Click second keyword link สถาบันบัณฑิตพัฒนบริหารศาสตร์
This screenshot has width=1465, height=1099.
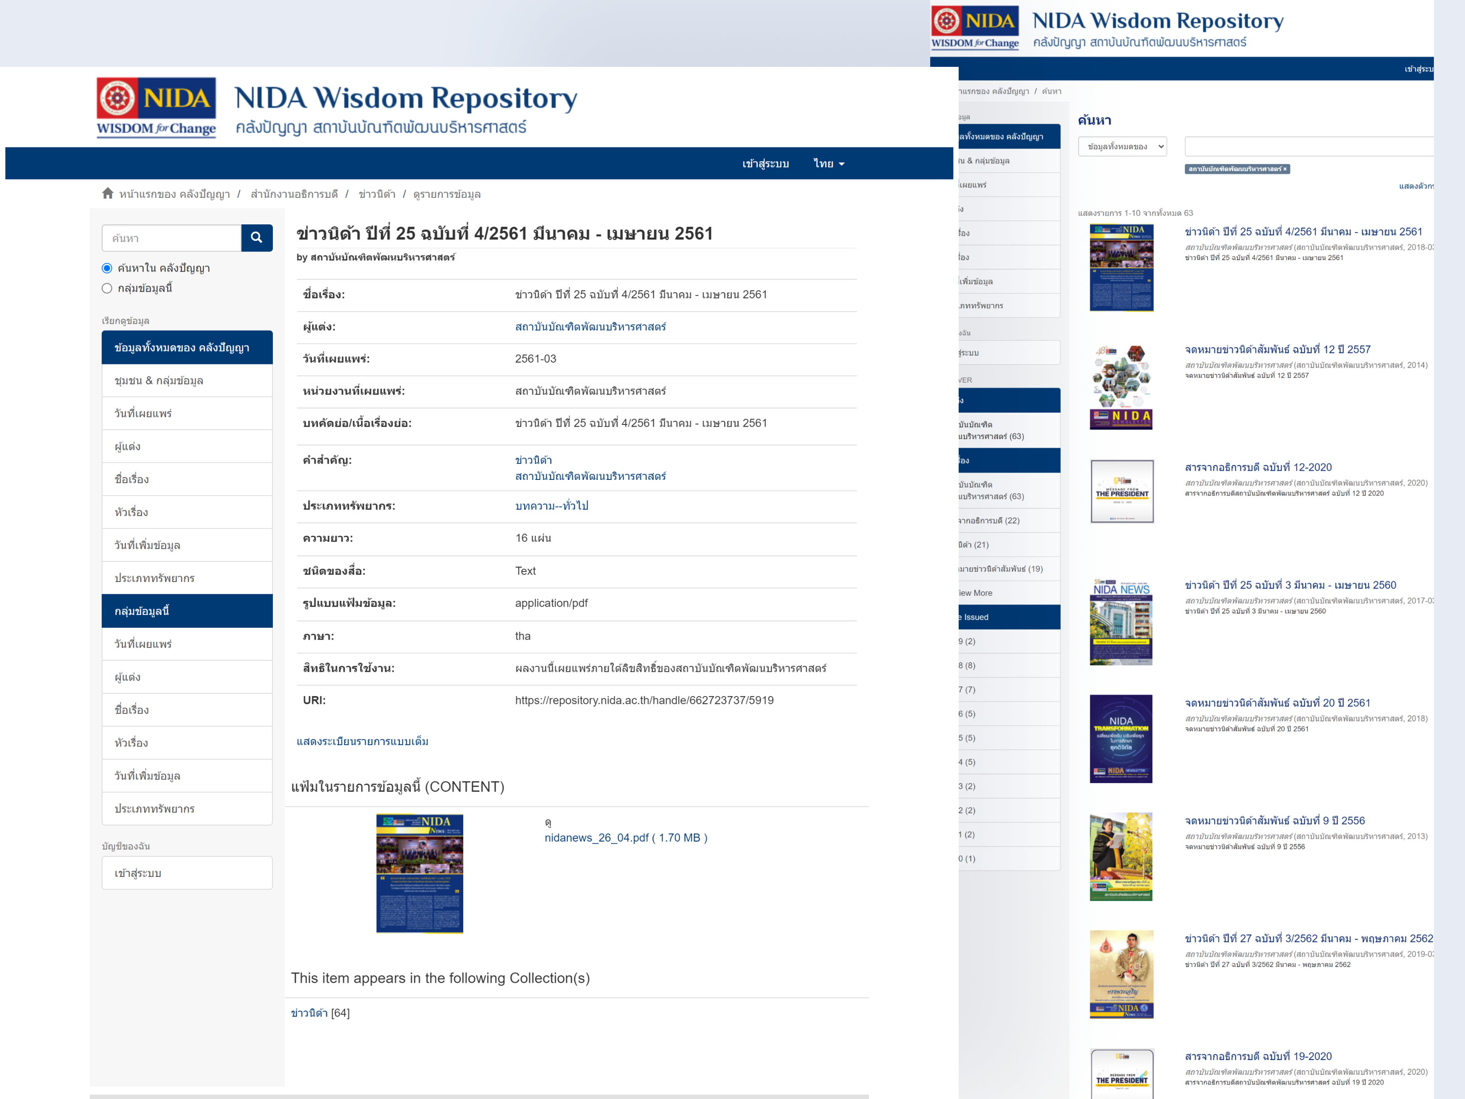click(x=590, y=476)
